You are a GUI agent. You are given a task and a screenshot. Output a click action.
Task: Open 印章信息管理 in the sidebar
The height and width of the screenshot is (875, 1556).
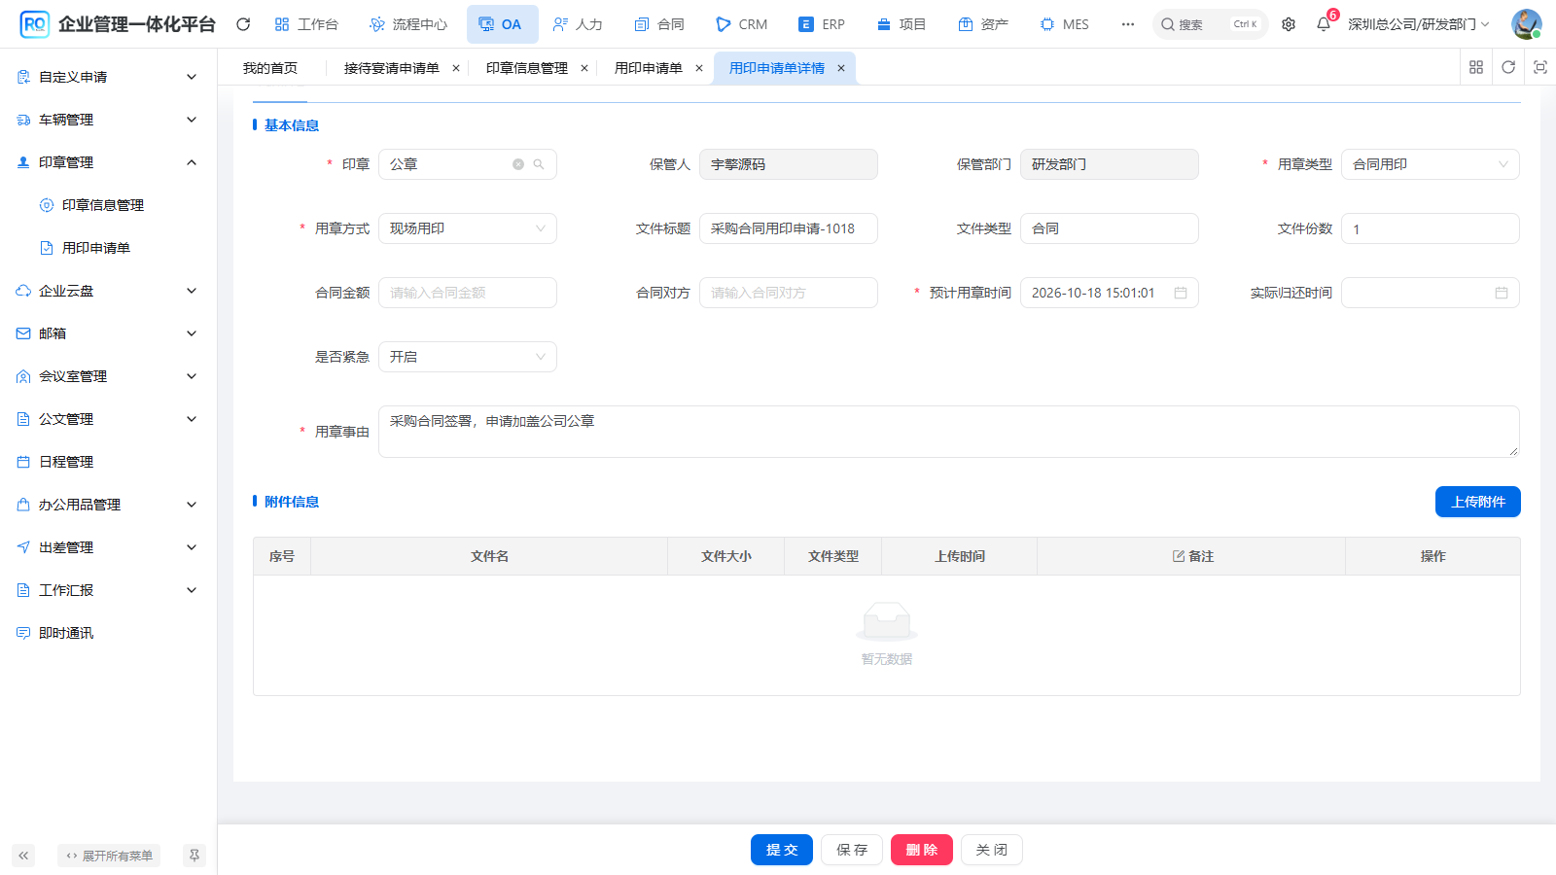102,205
